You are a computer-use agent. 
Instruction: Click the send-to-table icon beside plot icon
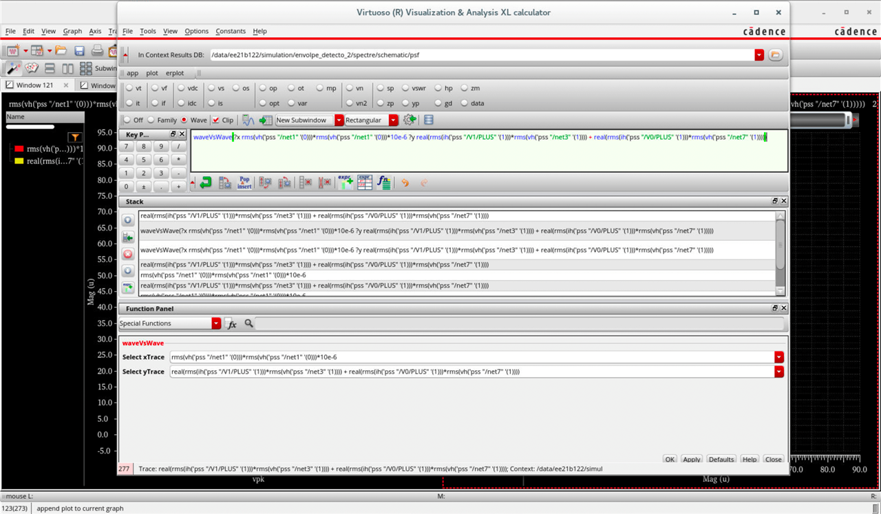click(266, 120)
